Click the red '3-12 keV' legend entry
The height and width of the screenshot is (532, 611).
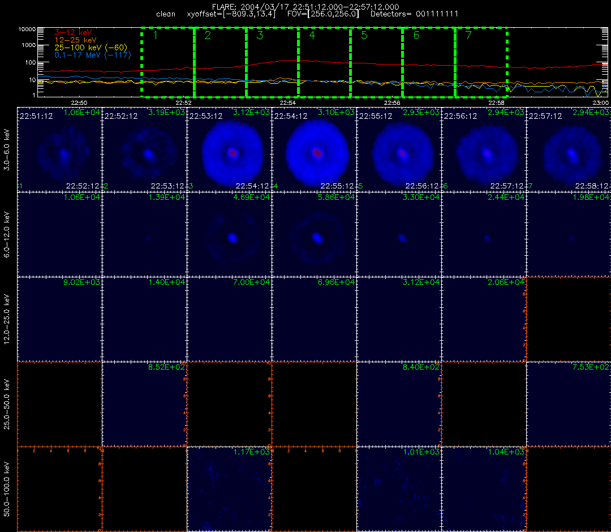(73, 32)
